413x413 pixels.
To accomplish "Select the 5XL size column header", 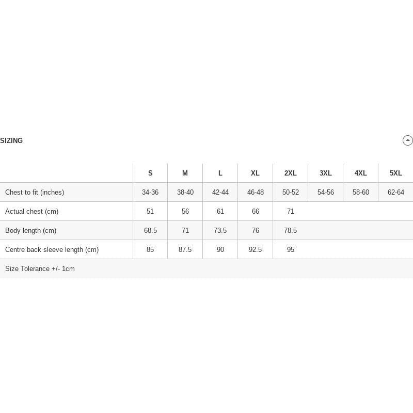I will pos(395,173).
